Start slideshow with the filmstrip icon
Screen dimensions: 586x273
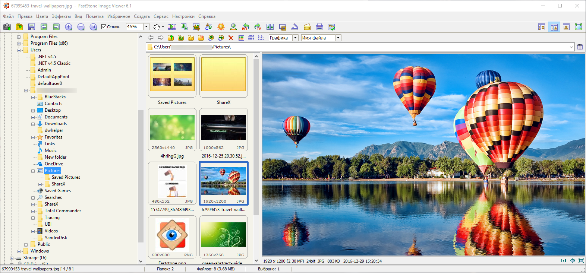172,27
